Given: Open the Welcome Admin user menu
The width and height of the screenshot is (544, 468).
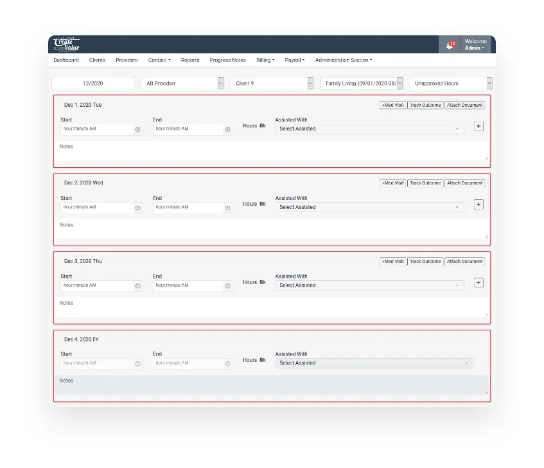Looking at the screenshot, I should 476,44.
